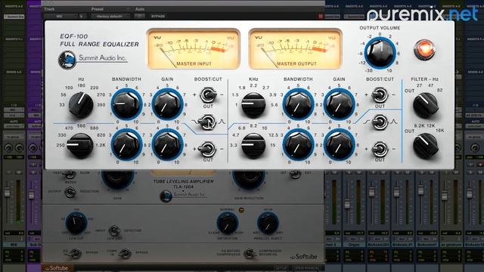Click the Setup button in the bottom bar
The image size is (484, 272).
281,268
